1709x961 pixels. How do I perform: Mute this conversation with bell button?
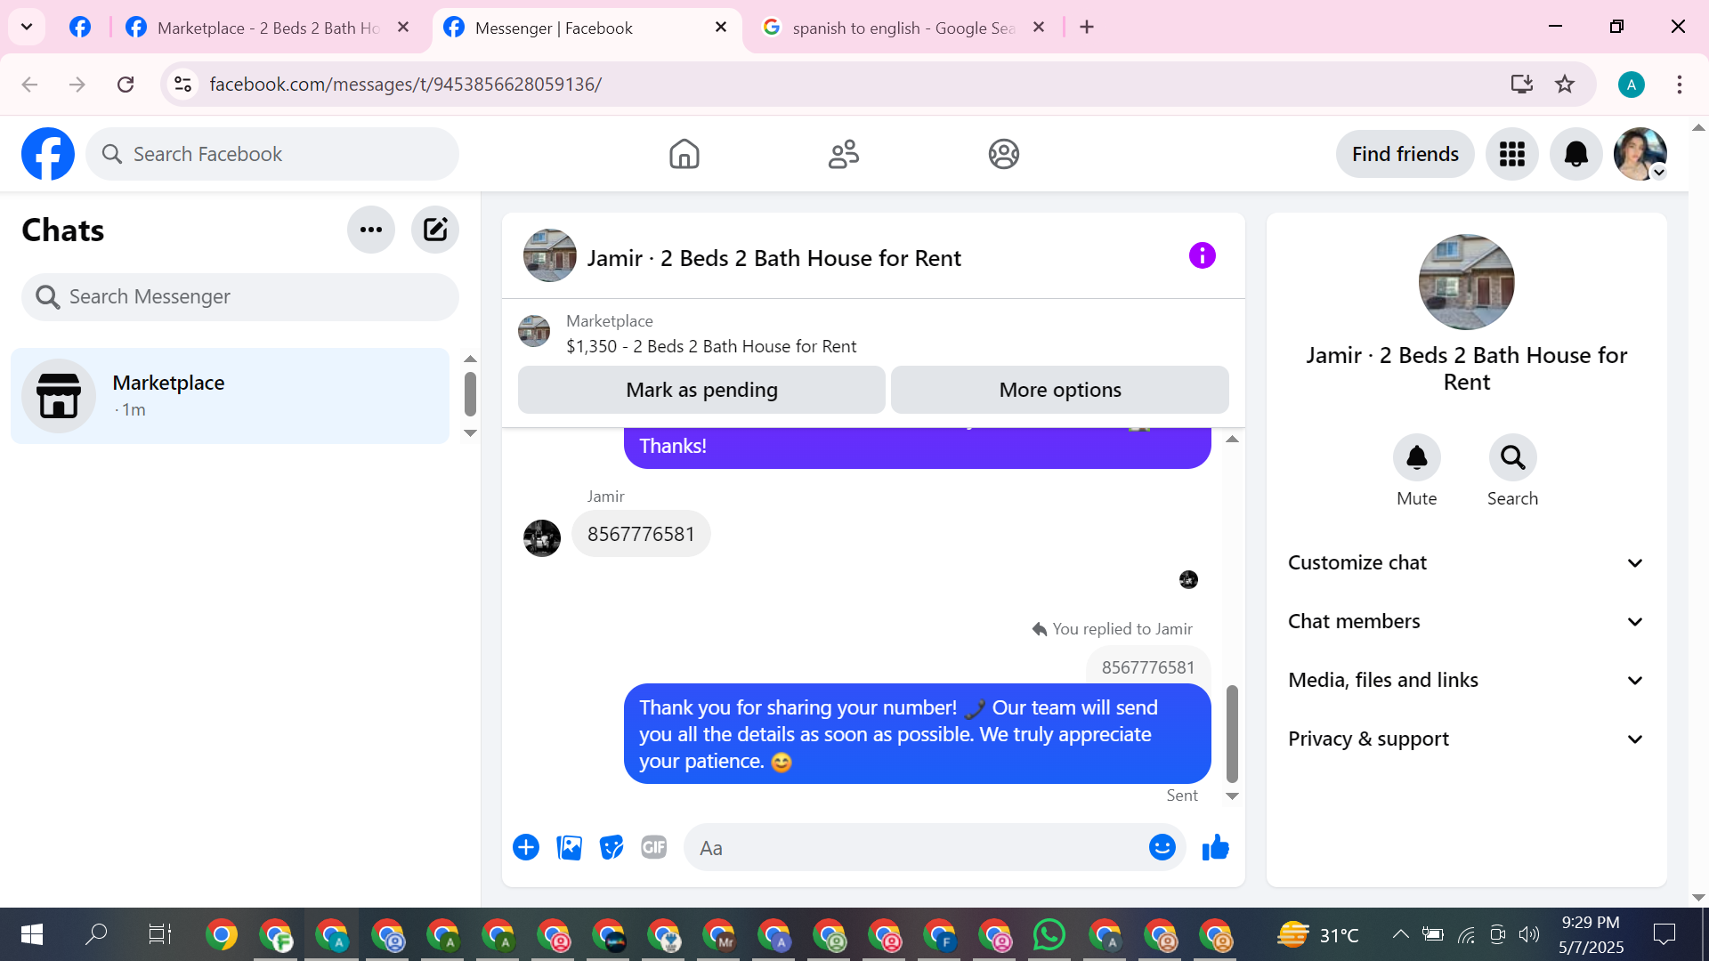click(x=1416, y=458)
